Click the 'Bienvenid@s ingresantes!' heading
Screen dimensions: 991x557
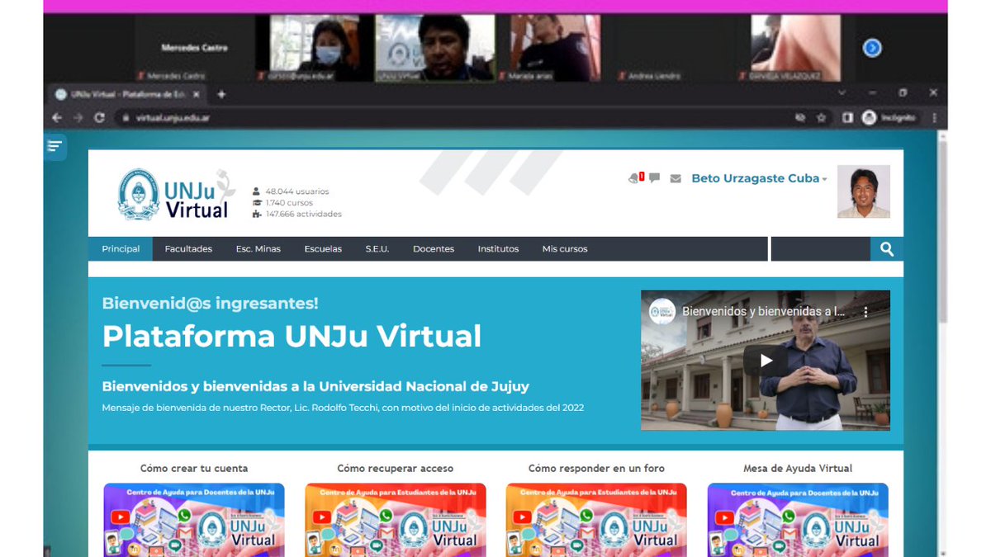click(210, 303)
